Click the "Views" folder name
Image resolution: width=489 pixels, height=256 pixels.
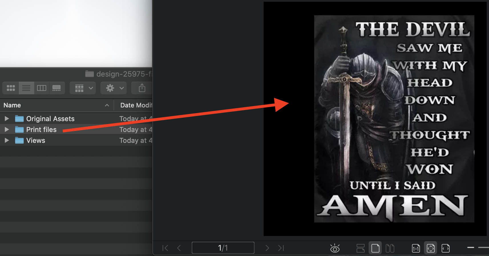point(36,140)
